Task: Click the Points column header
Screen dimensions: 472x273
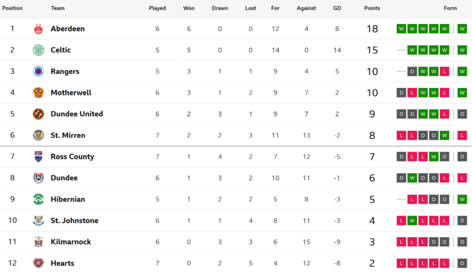Action: pos(372,8)
